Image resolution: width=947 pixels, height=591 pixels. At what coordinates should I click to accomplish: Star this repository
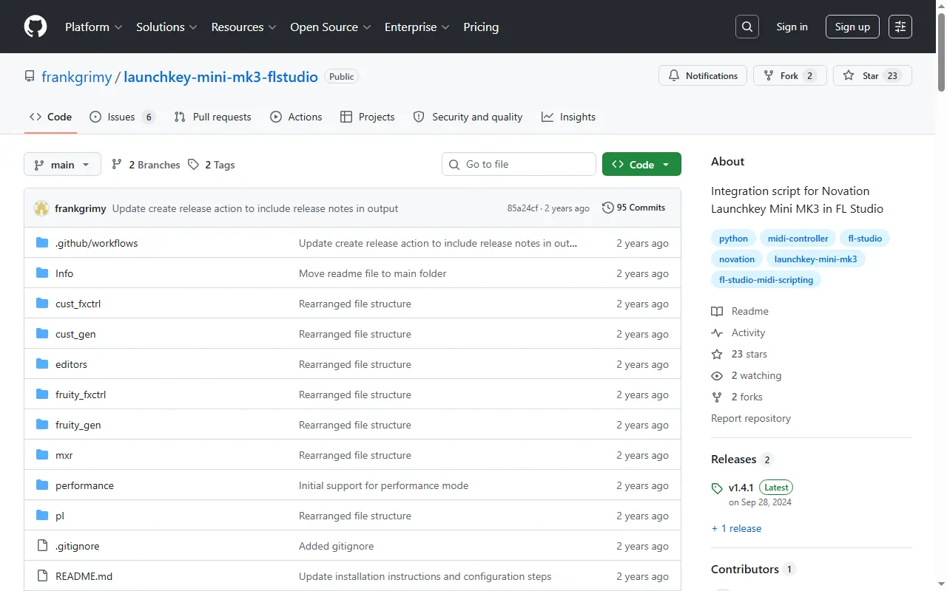(872, 75)
